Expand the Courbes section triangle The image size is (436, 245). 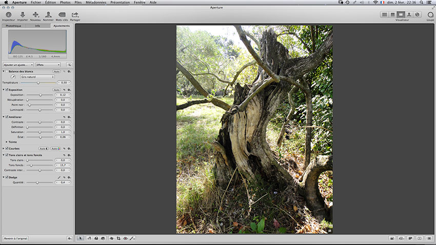4,149
